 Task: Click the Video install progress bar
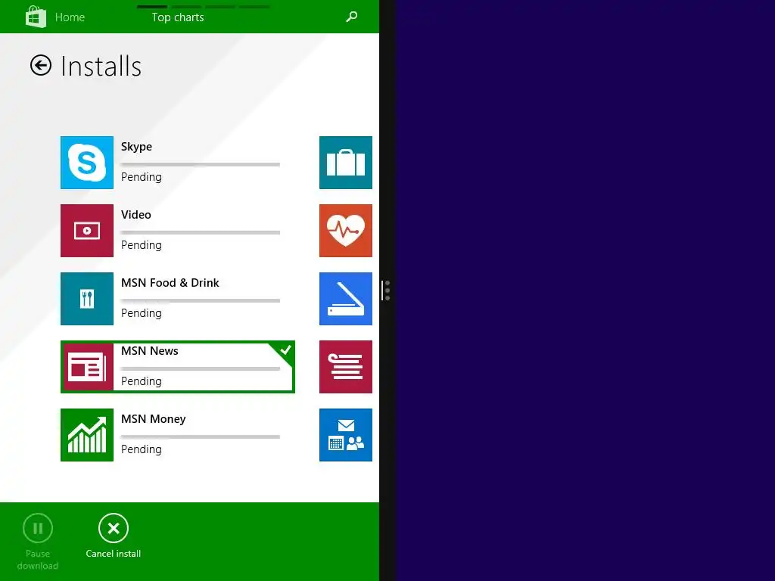[x=200, y=233]
